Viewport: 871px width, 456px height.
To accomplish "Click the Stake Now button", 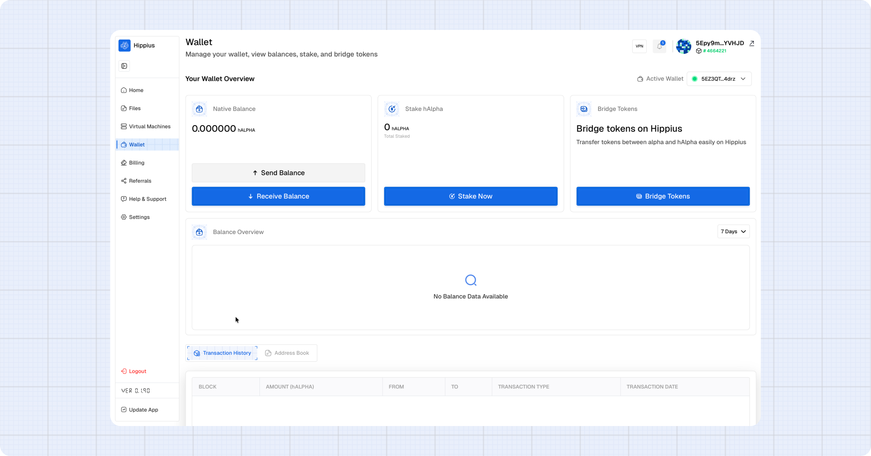I will pyautogui.click(x=470, y=196).
